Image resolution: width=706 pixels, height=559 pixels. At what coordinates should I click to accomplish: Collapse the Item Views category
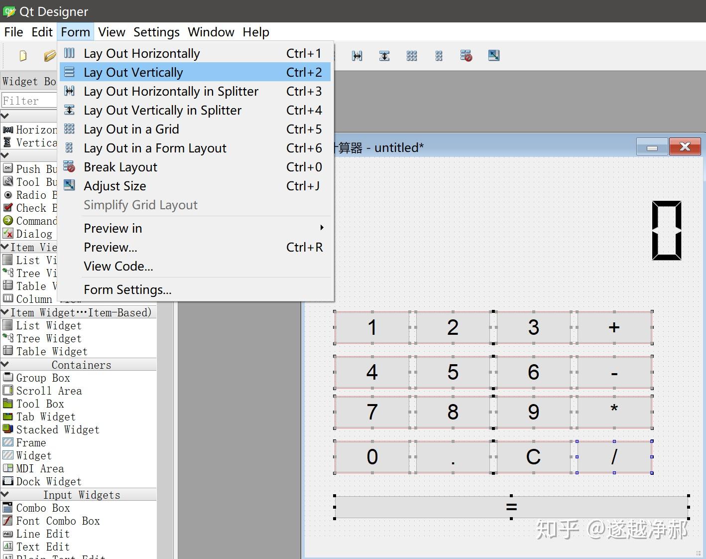point(5,247)
